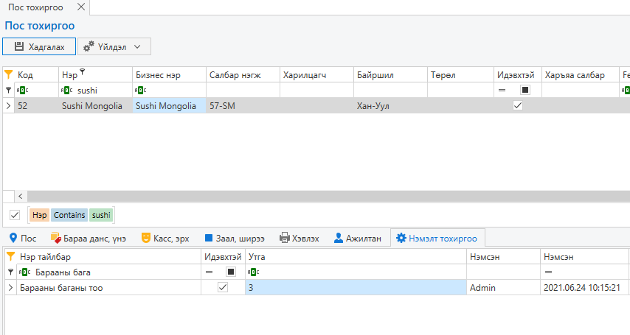Toggle Идэвхтэй checkbox for Барааны баганы тоо

[223, 287]
